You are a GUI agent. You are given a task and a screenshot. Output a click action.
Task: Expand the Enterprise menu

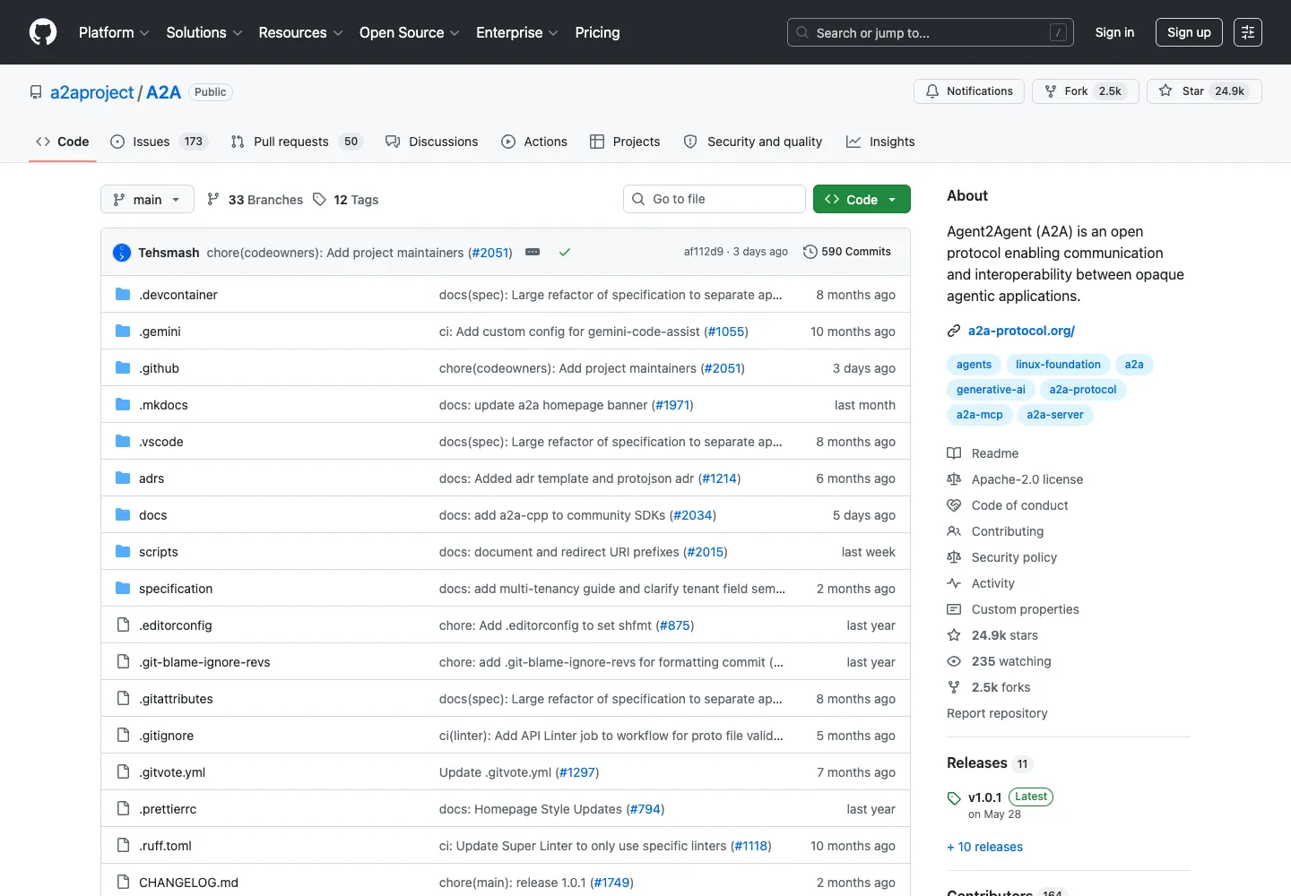(517, 32)
